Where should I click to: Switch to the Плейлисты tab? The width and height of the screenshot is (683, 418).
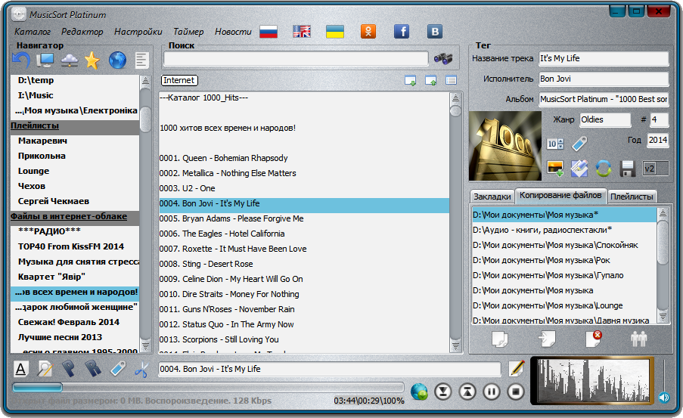[x=632, y=197]
